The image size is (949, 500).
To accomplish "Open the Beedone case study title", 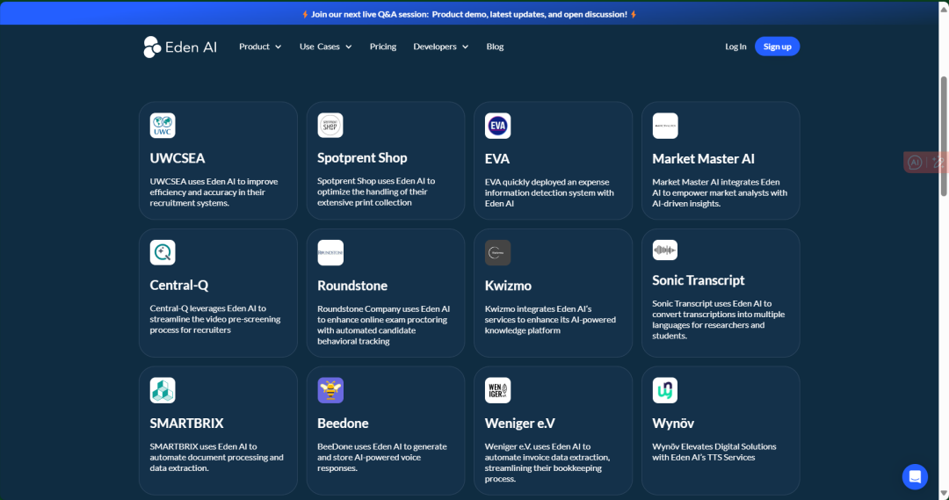I will [x=343, y=424].
